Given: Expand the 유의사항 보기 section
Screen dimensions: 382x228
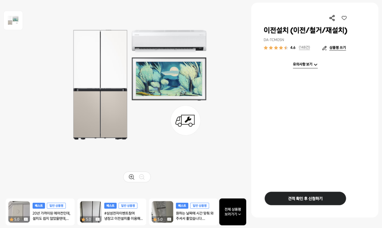Looking at the screenshot, I should (x=305, y=64).
